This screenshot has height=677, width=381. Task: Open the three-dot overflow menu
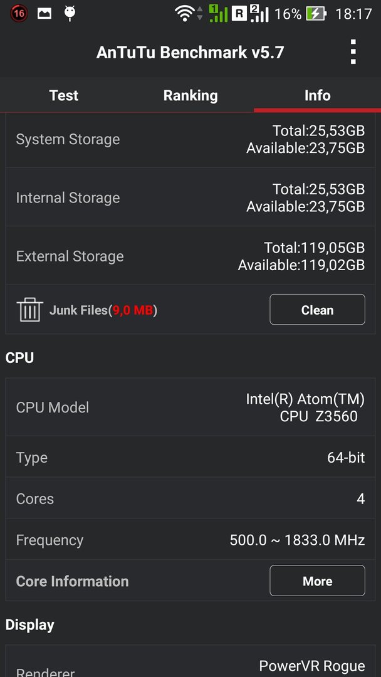(x=353, y=52)
